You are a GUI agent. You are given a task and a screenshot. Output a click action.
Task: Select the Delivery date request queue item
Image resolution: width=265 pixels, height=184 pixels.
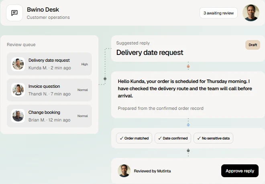coord(49,64)
